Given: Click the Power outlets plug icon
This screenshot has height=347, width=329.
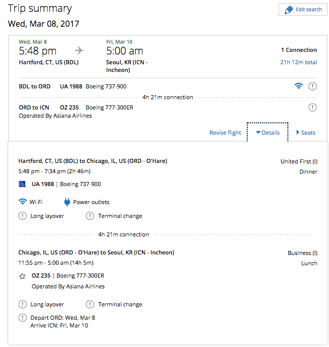Looking at the screenshot, I should (x=67, y=202).
